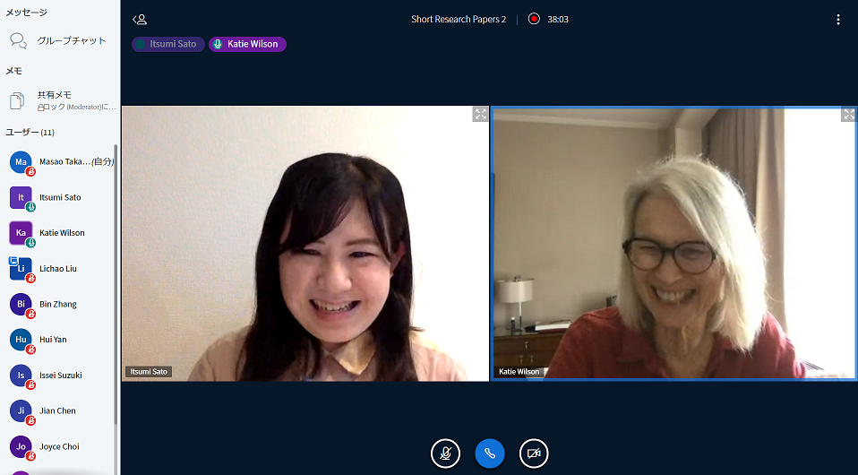Open Itsumi Sato's user menu in list
The height and width of the screenshot is (475, 858).
60,197
